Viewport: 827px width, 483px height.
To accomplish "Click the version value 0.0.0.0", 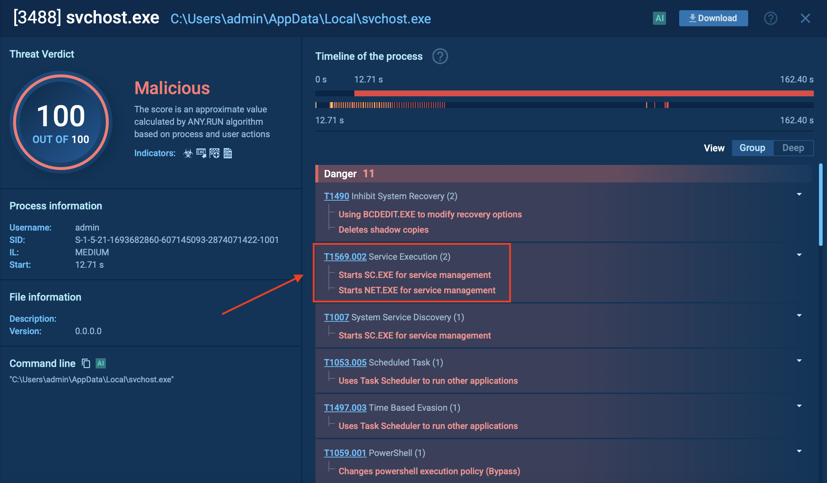I will (88, 331).
